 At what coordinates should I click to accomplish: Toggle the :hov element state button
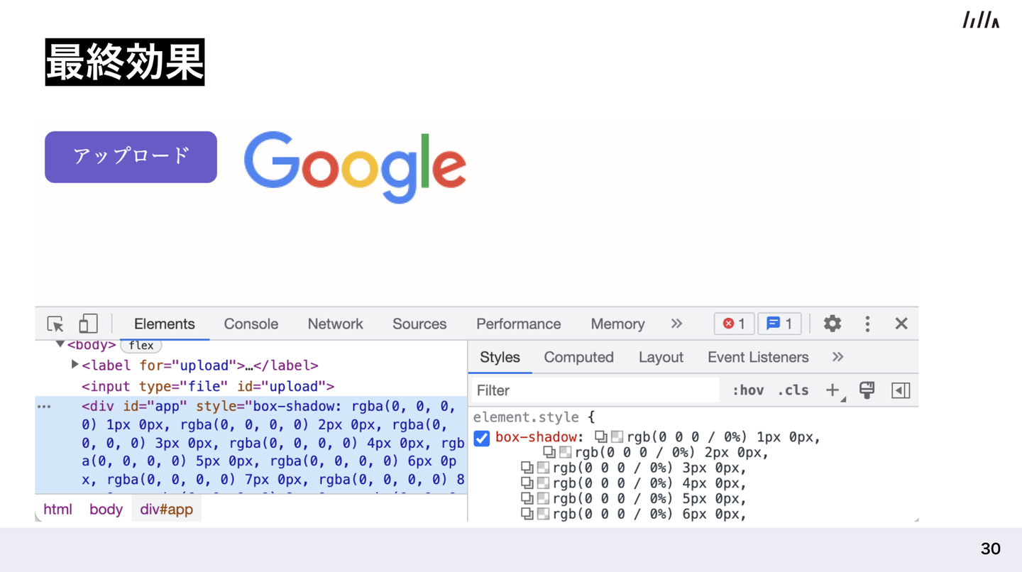(748, 390)
